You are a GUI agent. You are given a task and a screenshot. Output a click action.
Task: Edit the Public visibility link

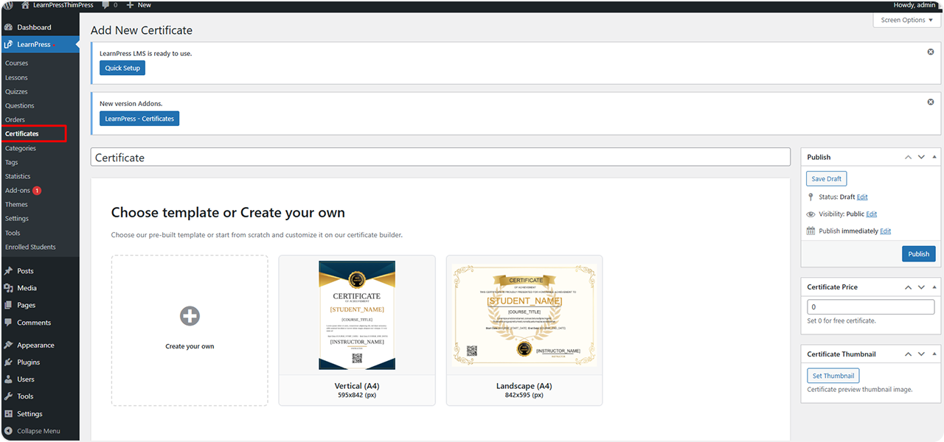(x=872, y=214)
